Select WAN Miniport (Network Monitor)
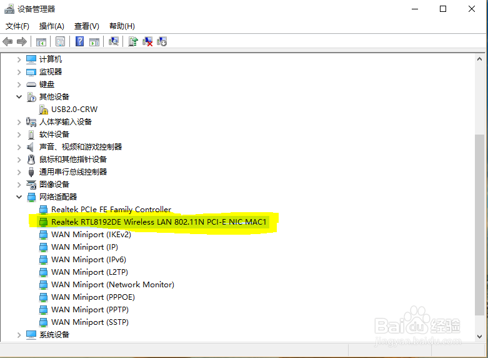Screen dimensions: 488x358 pos(112,284)
